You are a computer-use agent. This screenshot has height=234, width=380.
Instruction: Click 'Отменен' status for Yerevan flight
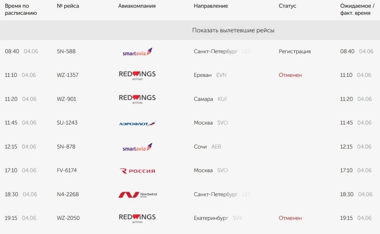[x=290, y=75]
